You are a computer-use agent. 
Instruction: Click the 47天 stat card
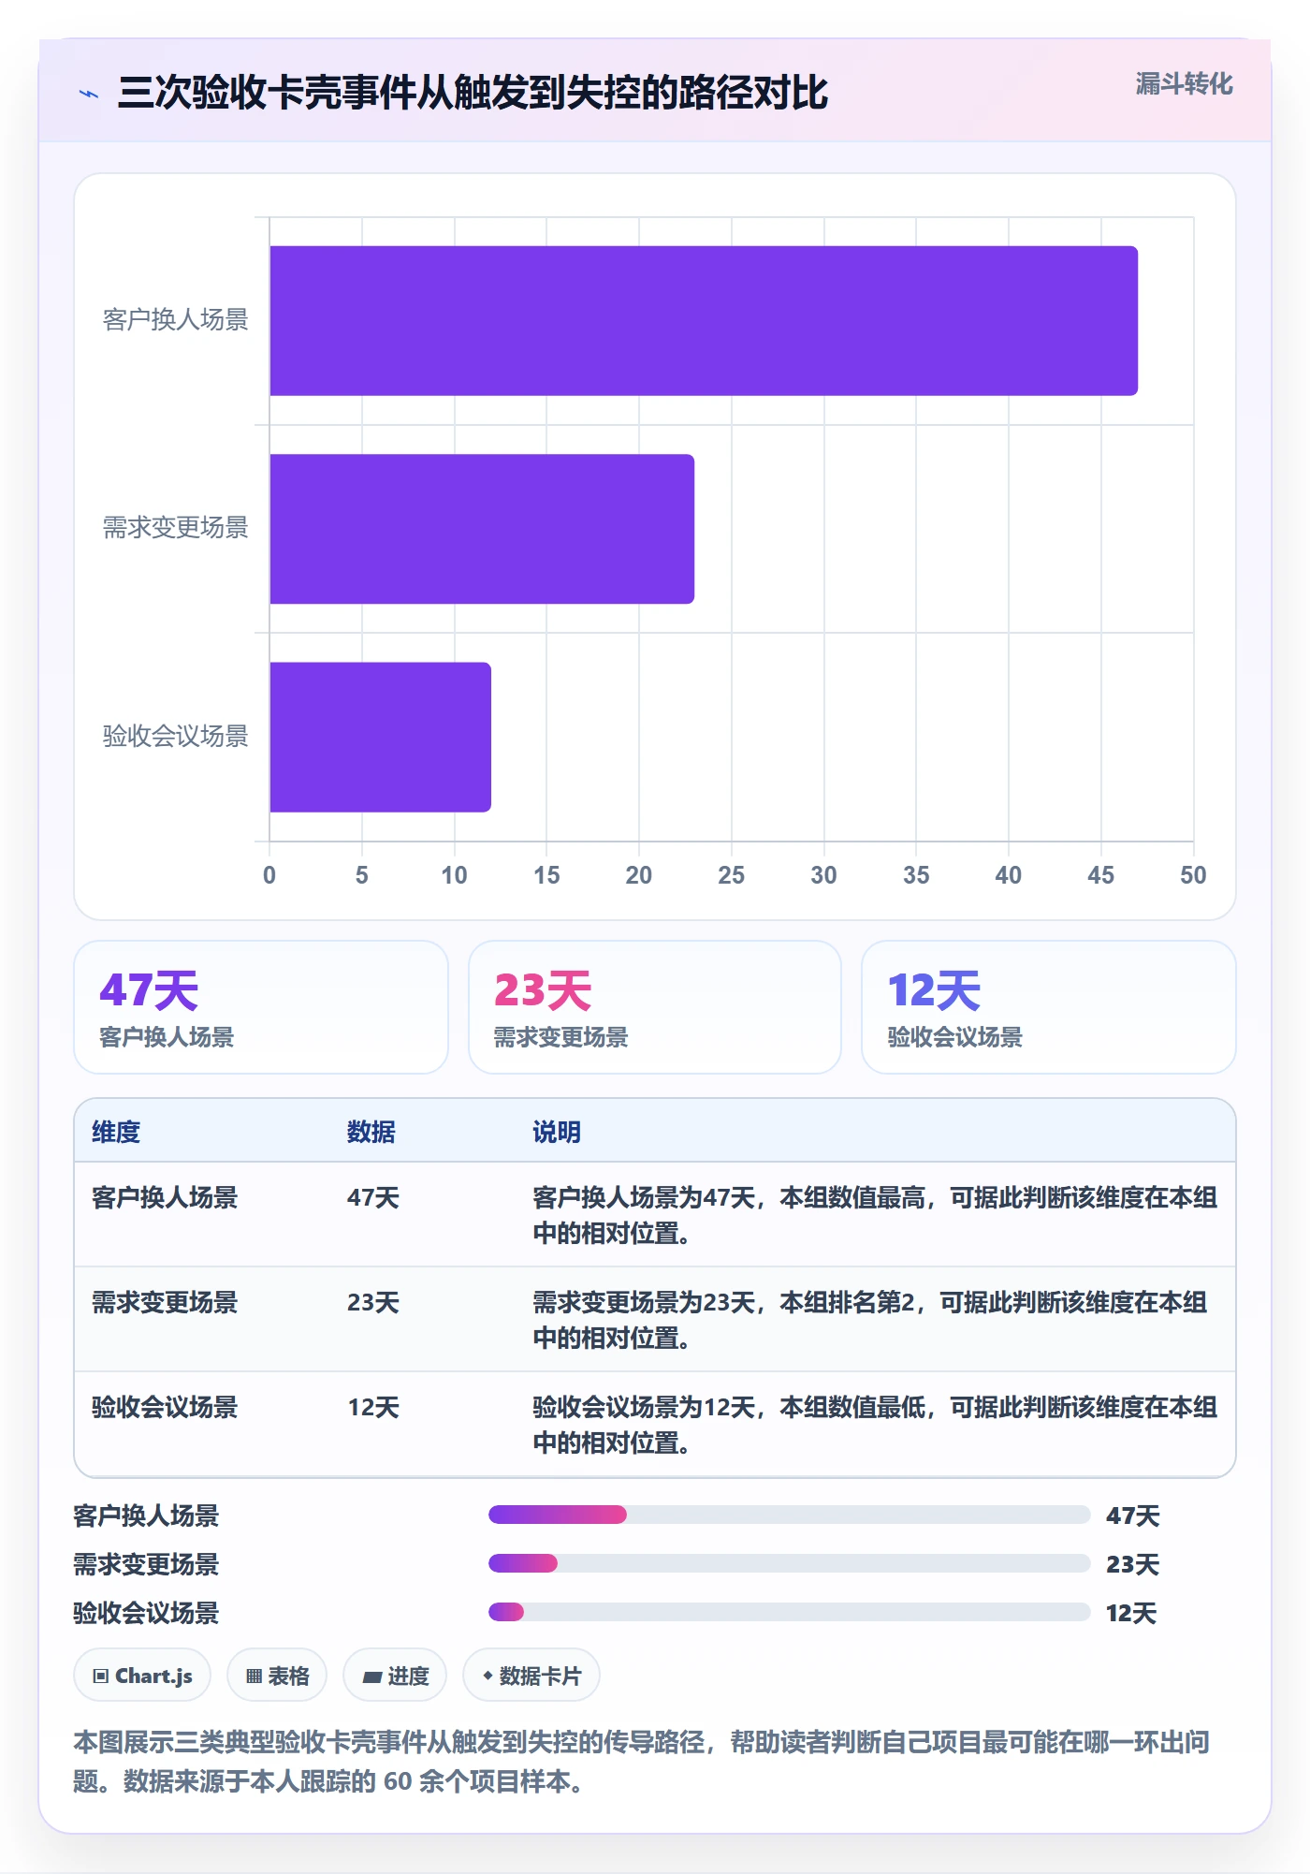point(261,1007)
